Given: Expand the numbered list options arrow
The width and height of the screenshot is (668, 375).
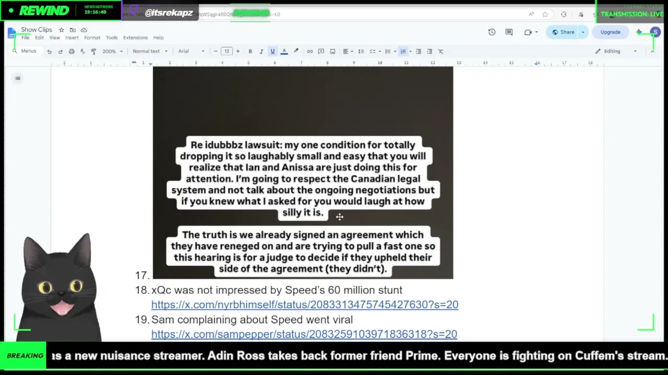Looking at the screenshot, I should coord(410,51).
